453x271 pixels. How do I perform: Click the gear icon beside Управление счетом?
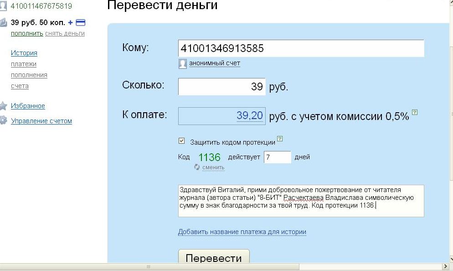[x=3, y=120]
